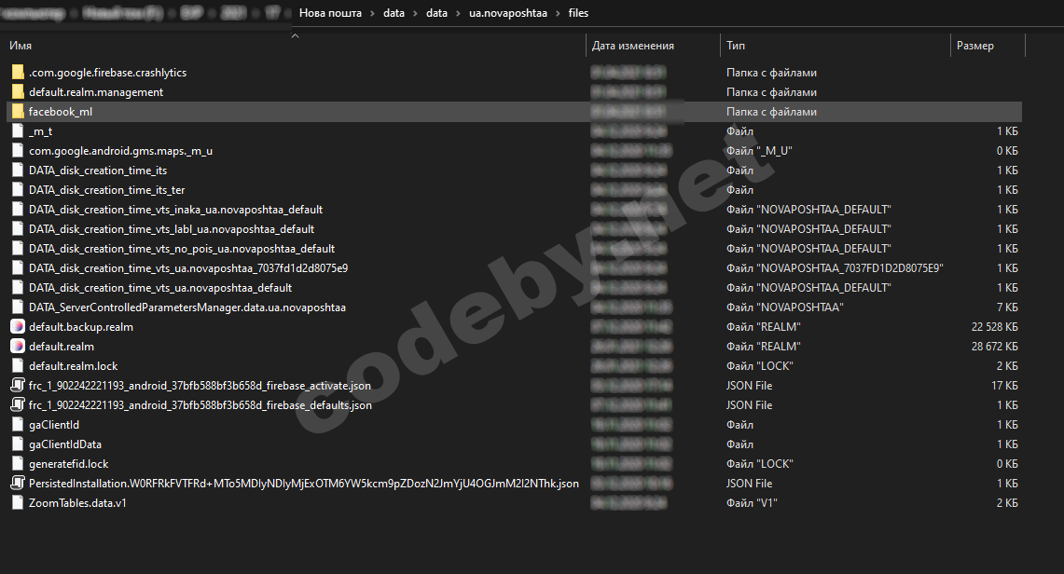Click file icon of DATA_disk_creation_time_its_ter
Image resolution: width=1064 pixels, height=574 pixels.
pos(18,190)
